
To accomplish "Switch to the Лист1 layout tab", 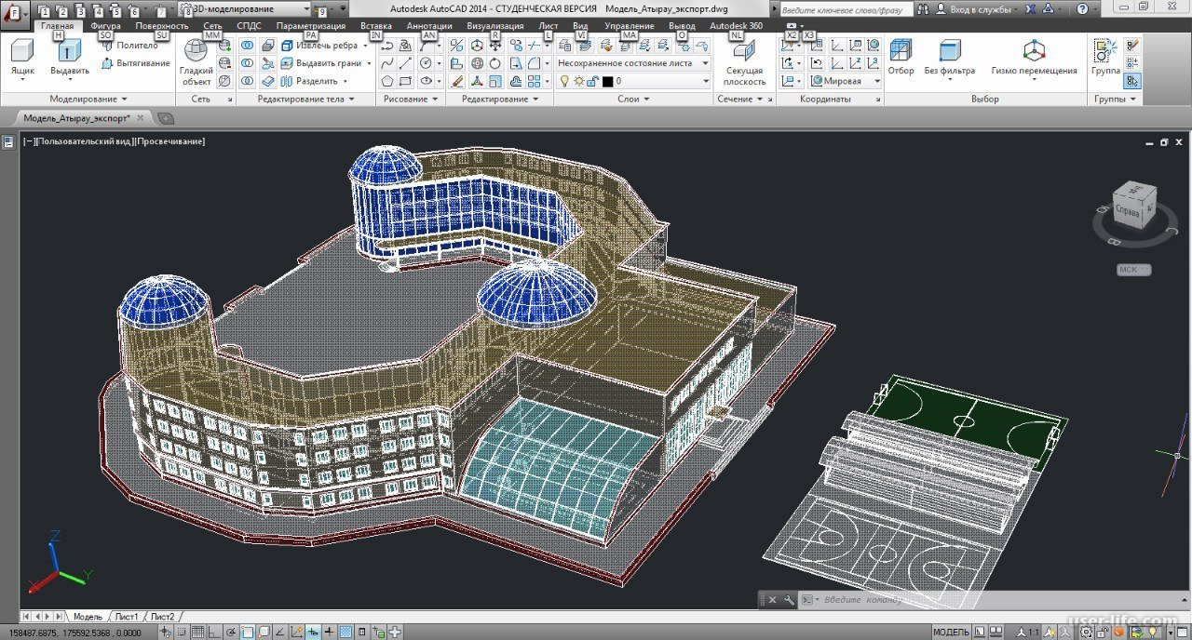I will tap(126, 617).
